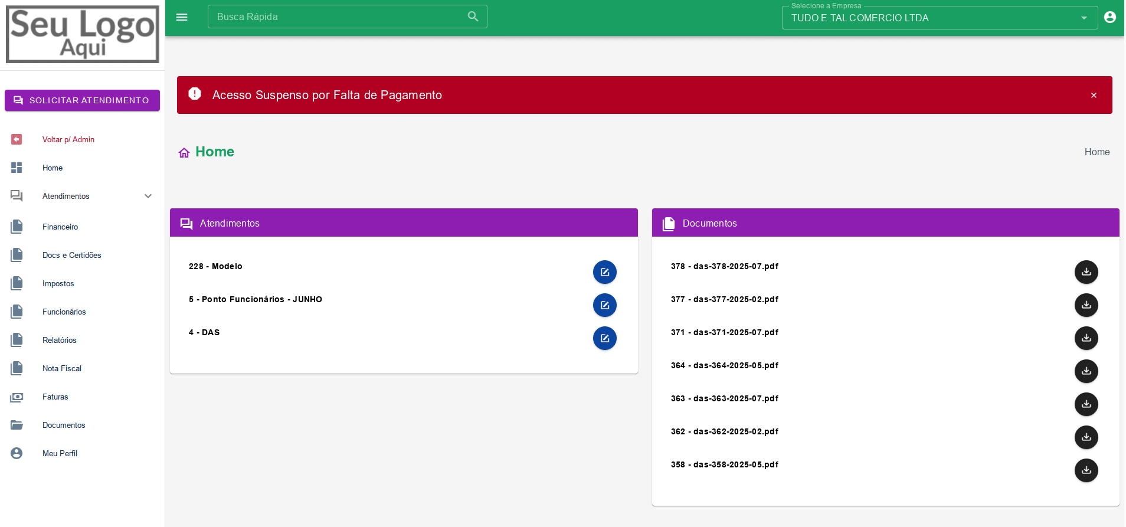The image size is (1126, 527).
Task: Navigate to Faturas section
Action: [55, 397]
